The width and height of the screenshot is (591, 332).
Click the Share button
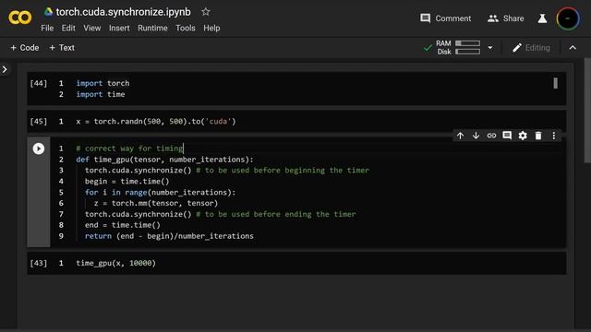click(x=505, y=18)
